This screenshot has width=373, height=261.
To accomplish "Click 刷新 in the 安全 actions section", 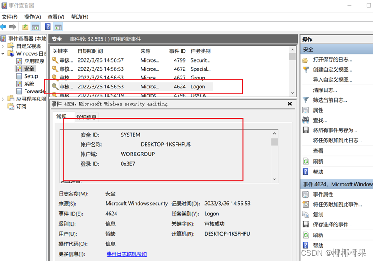I will tap(318, 161).
